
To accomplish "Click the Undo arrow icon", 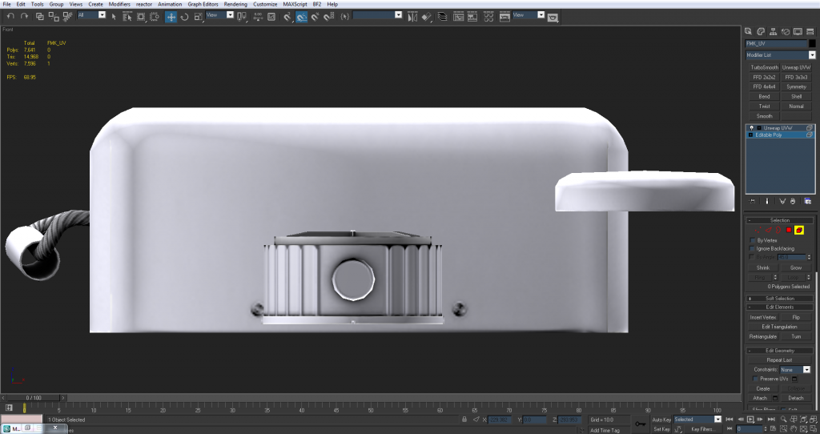I will click(10, 16).
